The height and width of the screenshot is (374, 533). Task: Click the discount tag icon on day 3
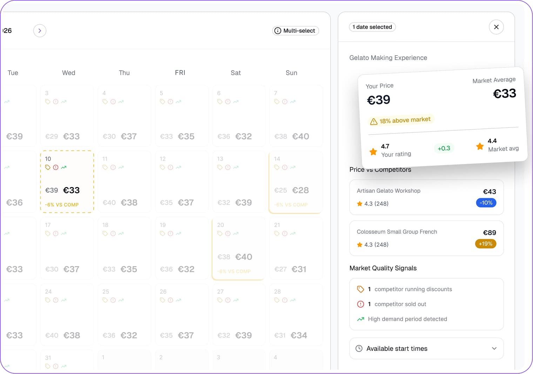pyautogui.click(x=48, y=102)
